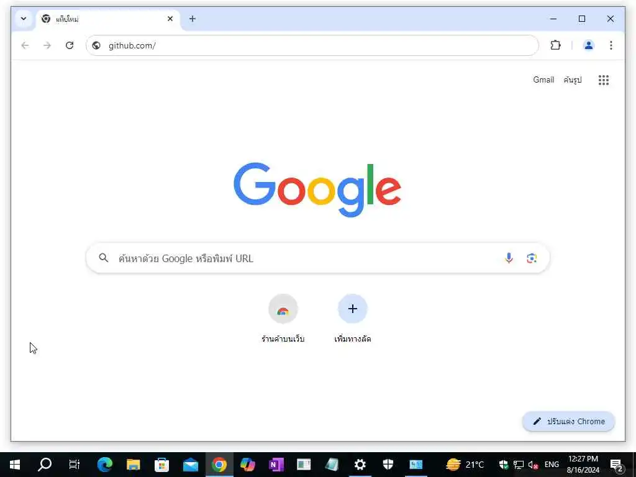
Task: Open Chrome three-dot menu
Action: 611,45
